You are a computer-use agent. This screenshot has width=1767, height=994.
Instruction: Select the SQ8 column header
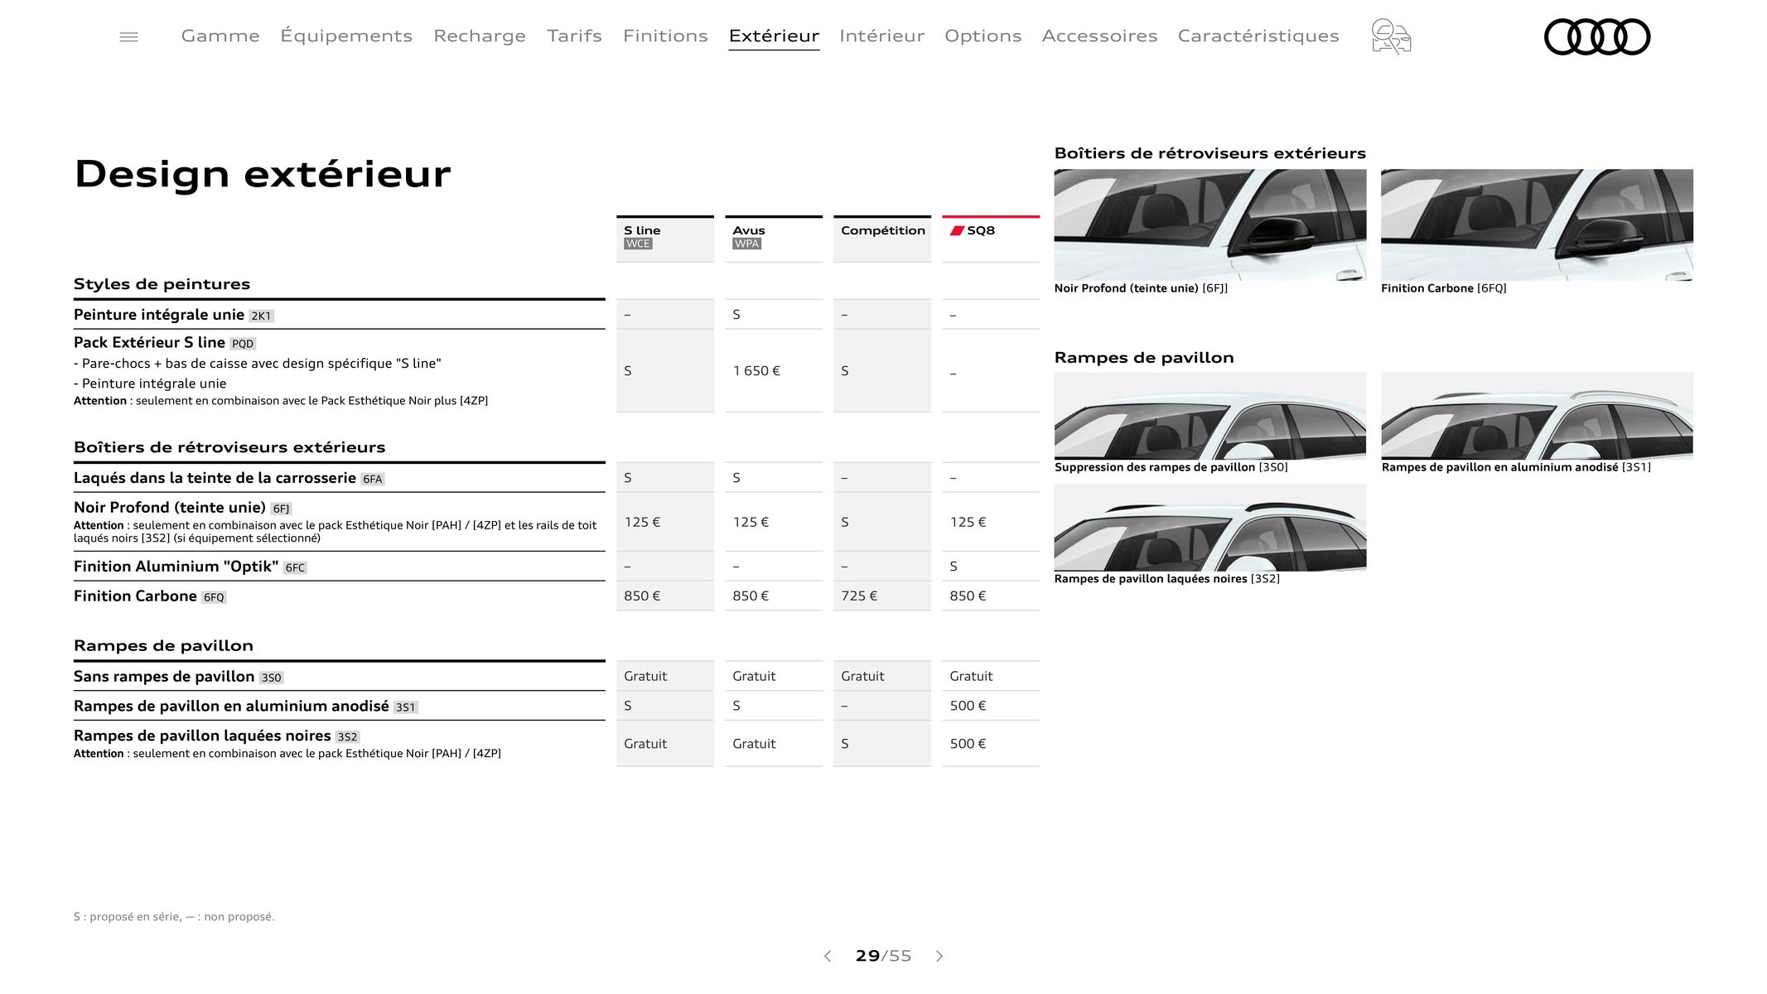[991, 239]
